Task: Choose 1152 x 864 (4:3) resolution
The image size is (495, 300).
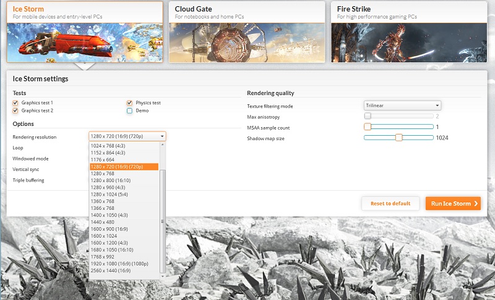Action: click(x=124, y=152)
